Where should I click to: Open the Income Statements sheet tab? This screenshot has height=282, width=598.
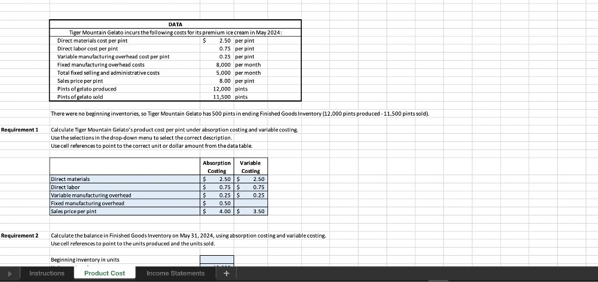tap(175, 273)
